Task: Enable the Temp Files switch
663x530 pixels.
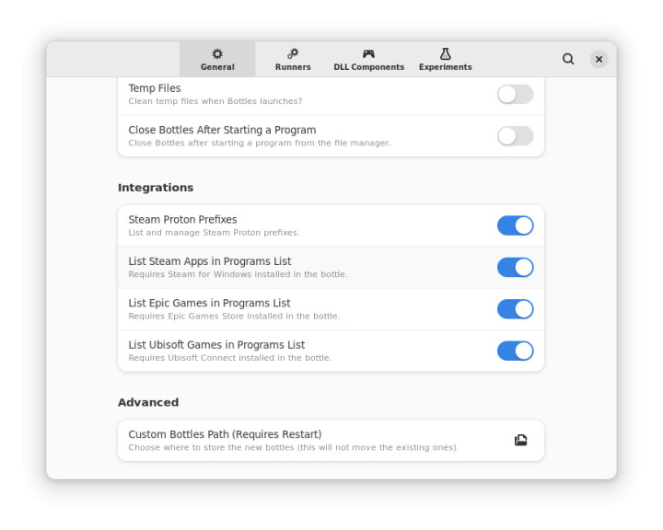Action: pos(515,94)
